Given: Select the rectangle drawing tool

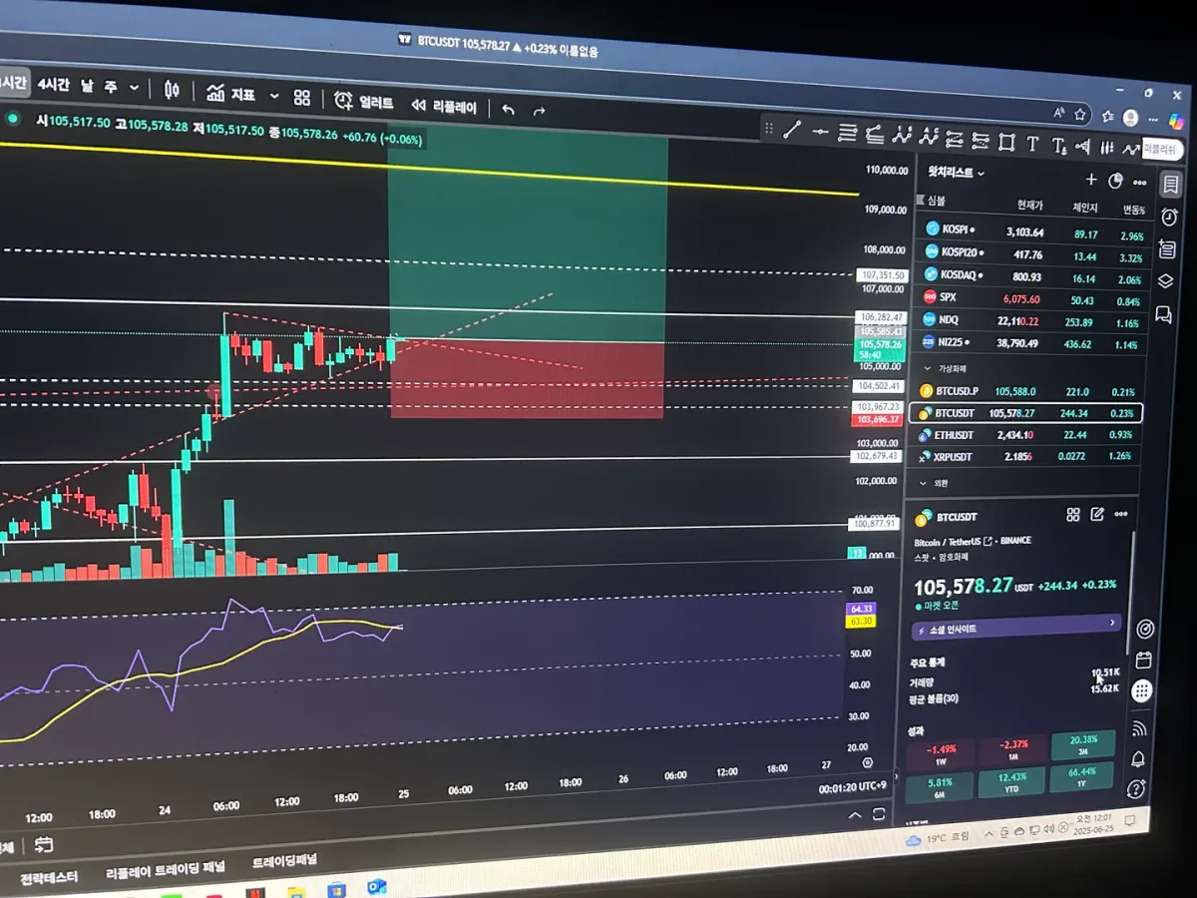Looking at the screenshot, I should [x=1006, y=142].
